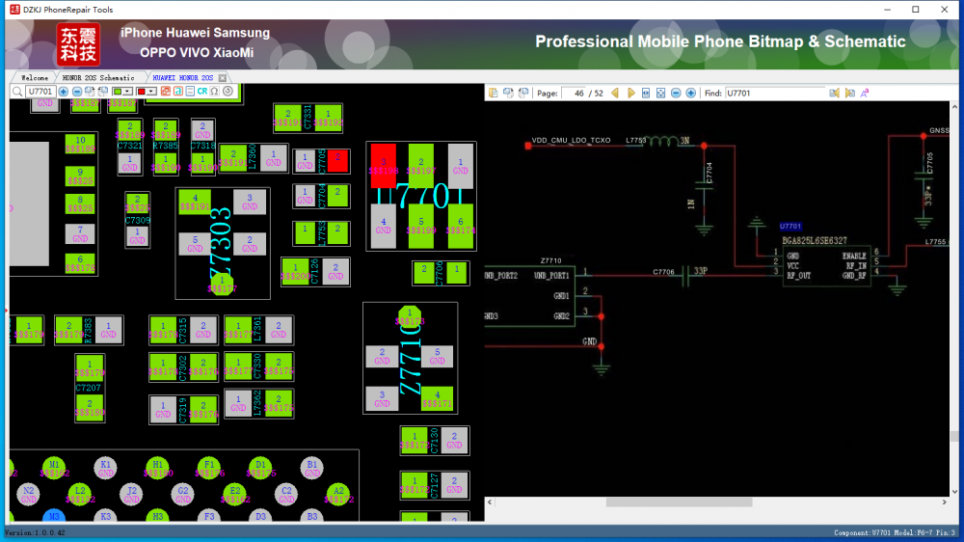
Task: Open the HONOR 20S Schematic tab
Action: click(98, 77)
